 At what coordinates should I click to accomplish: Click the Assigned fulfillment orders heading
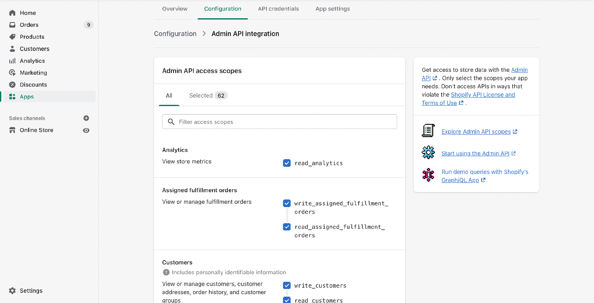coord(200,190)
